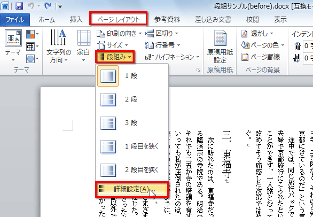313x217 pixels.
Task: Switch to the 表示 tab
Action: tap(280, 20)
